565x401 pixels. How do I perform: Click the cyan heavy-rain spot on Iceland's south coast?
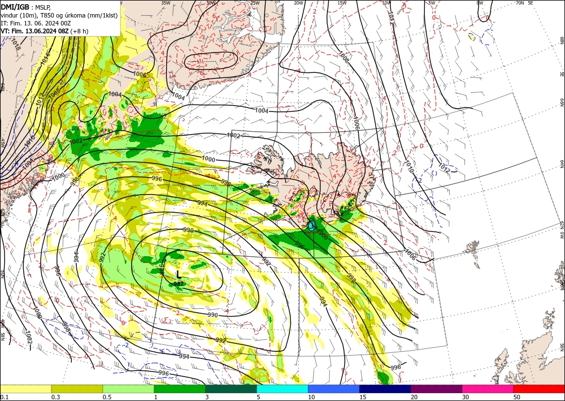pyautogui.click(x=312, y=226)
